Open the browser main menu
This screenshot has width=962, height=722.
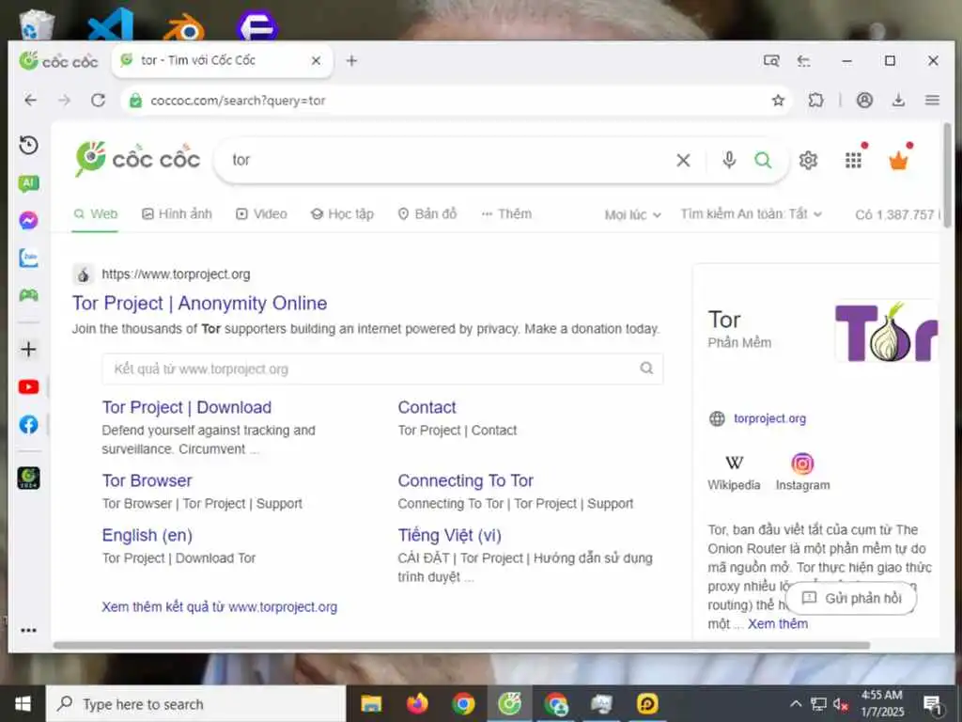(x=932, y=100)
